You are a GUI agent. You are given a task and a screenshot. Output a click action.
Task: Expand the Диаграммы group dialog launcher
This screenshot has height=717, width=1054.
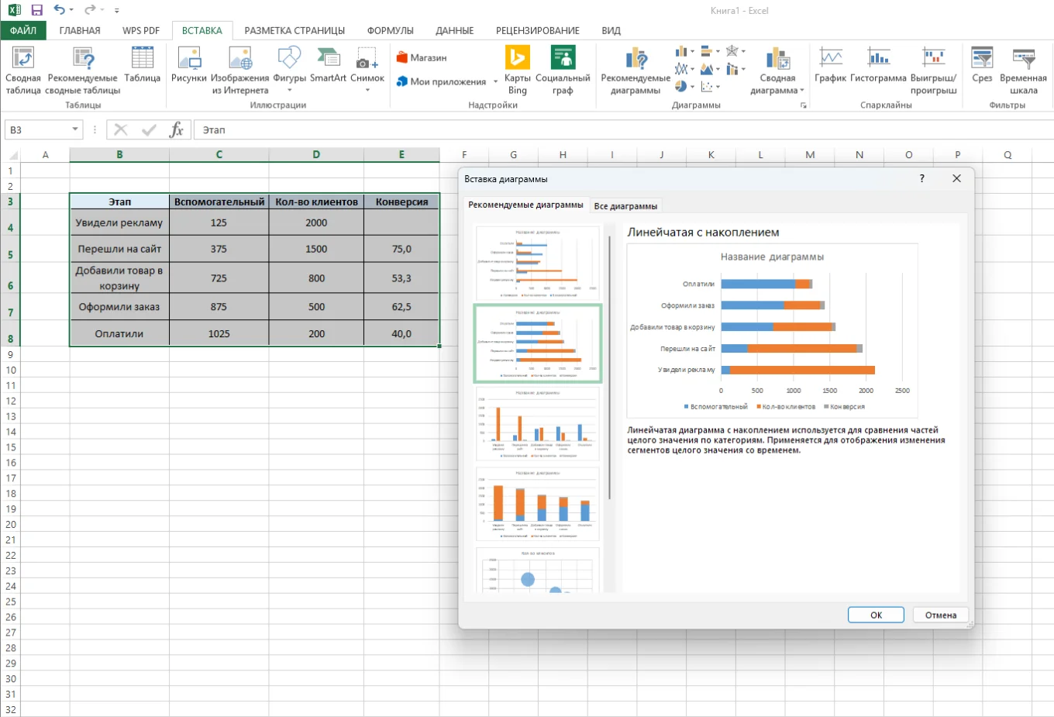pos(803,105)
